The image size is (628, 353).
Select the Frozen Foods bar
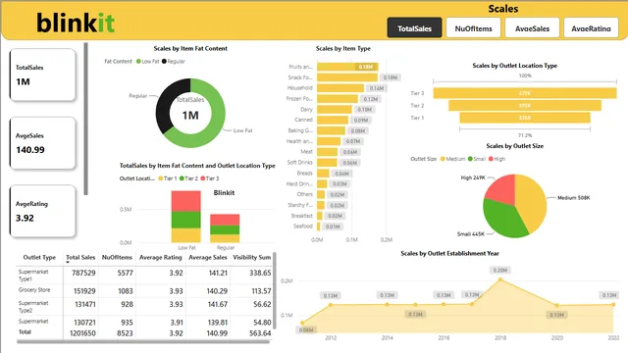[x=338, y=98]
